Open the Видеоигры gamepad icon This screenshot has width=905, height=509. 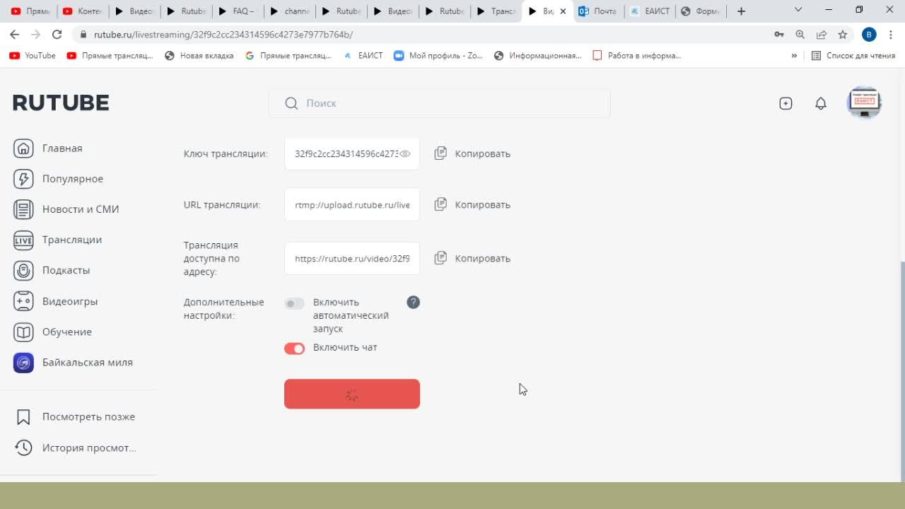pyautogui.click(x=23, y=301)
